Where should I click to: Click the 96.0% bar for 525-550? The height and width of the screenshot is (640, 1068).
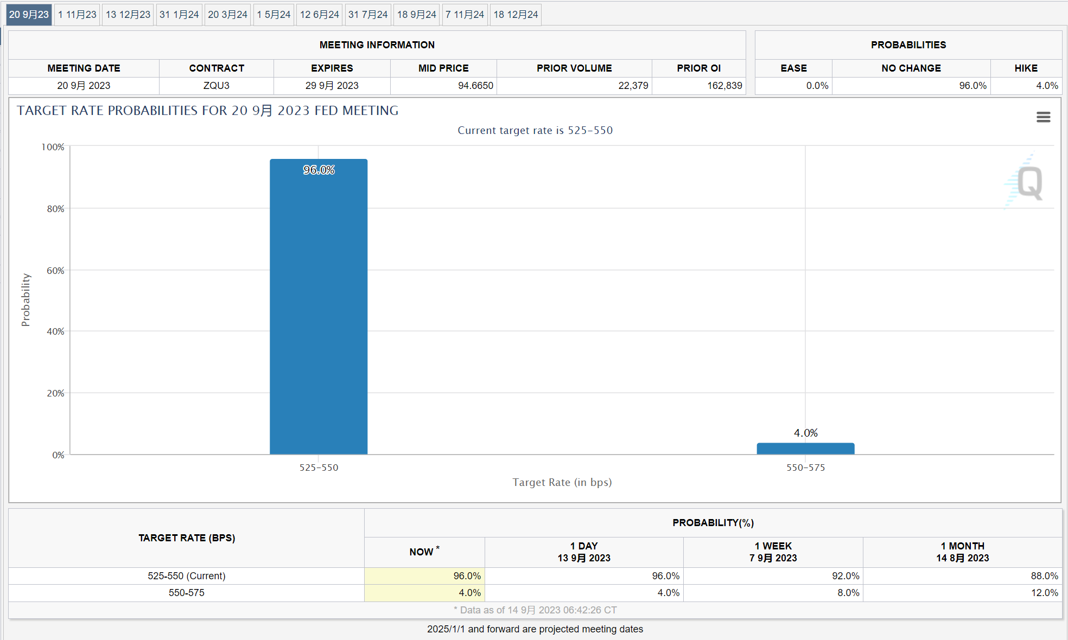click(x=319, y=306)
